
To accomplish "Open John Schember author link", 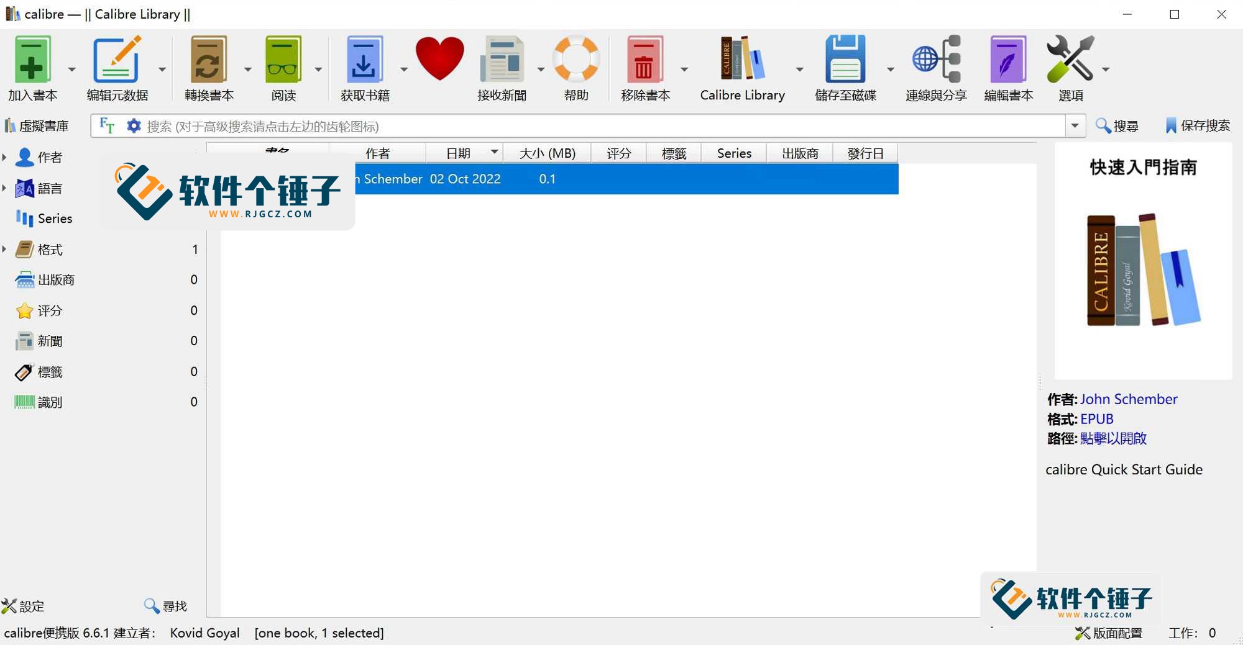I will 1129,399.
